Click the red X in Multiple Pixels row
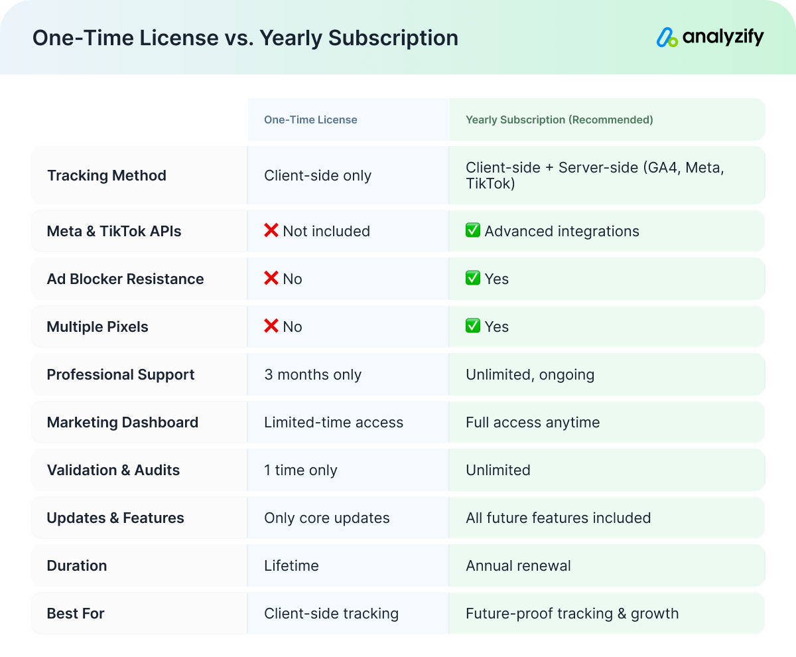Image resolution: width=796 pixels, height=657 pixels. pyautogui.click(x=271, y=327)
